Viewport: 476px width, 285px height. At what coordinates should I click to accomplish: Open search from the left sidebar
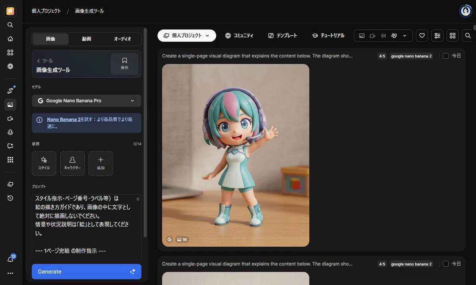tap(10, 25)
